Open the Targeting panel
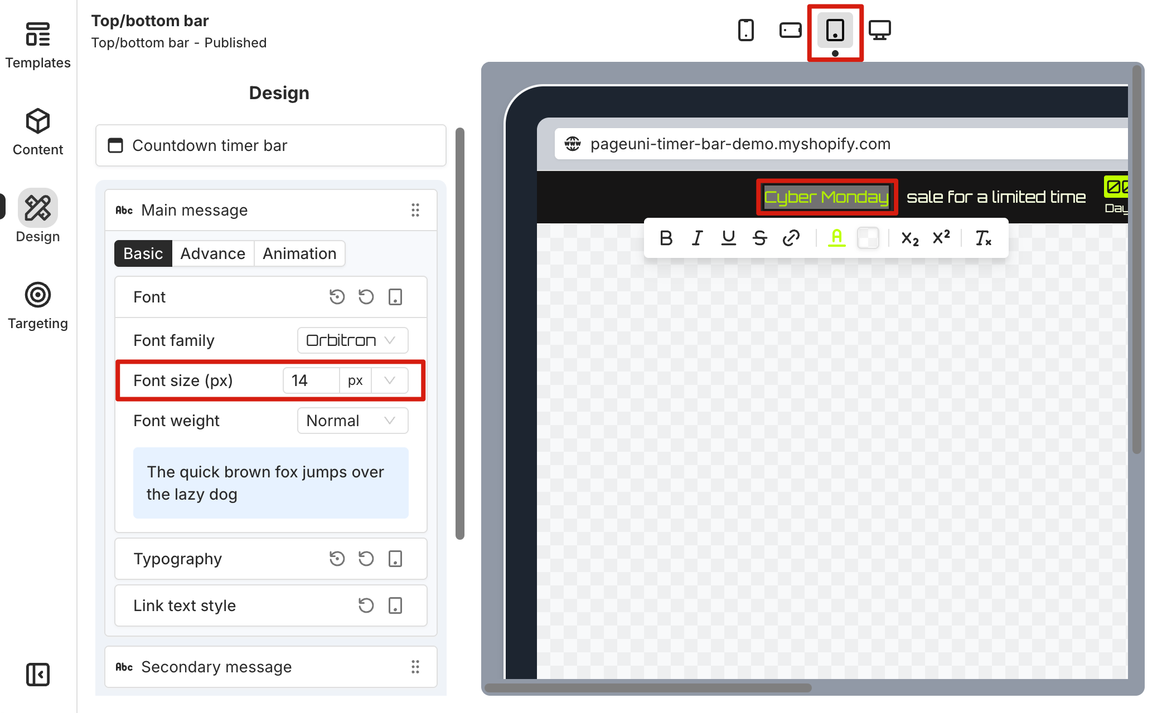1162x713 pixels. point(38,306)
